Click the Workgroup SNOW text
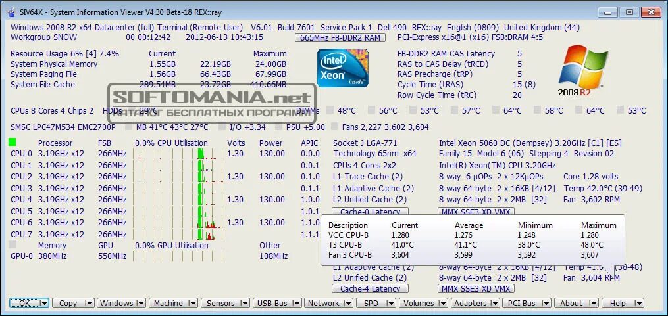The height and width of the screenshot is (316, 668). click(x=44, y=37)
